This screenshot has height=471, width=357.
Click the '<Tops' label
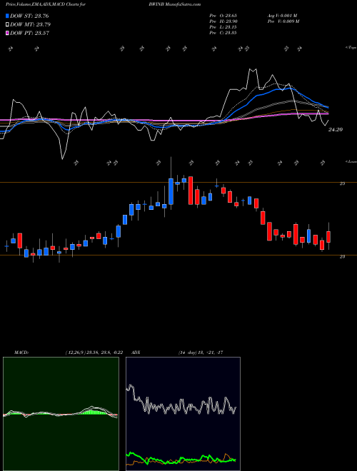point(351,48)
